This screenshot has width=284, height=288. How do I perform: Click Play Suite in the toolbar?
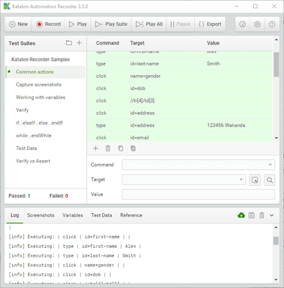(x=111, y=24)
